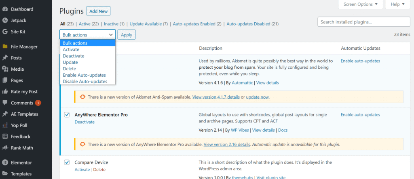Open the themehubs author link

[242, 177]
